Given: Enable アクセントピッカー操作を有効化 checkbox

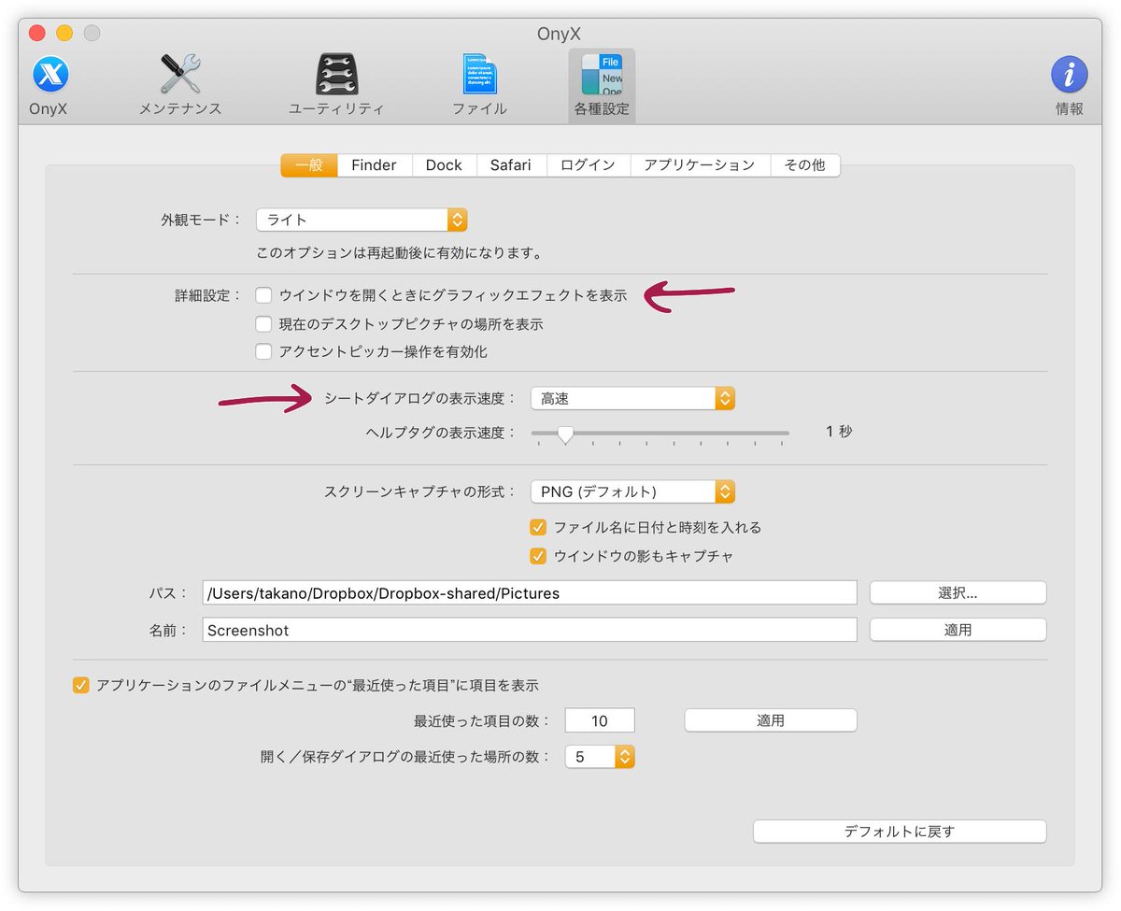Looking at the screenshot, I should click(x=264, y=352).
